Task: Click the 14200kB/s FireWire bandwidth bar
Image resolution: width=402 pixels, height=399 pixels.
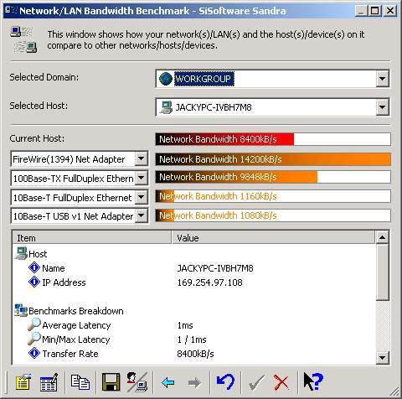Action: coord(273,159)
